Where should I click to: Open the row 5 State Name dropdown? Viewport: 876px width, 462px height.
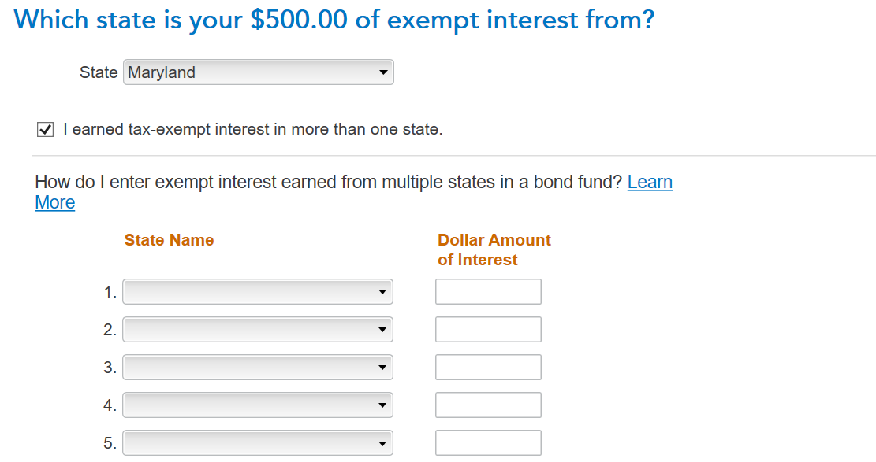click(258, 443)
